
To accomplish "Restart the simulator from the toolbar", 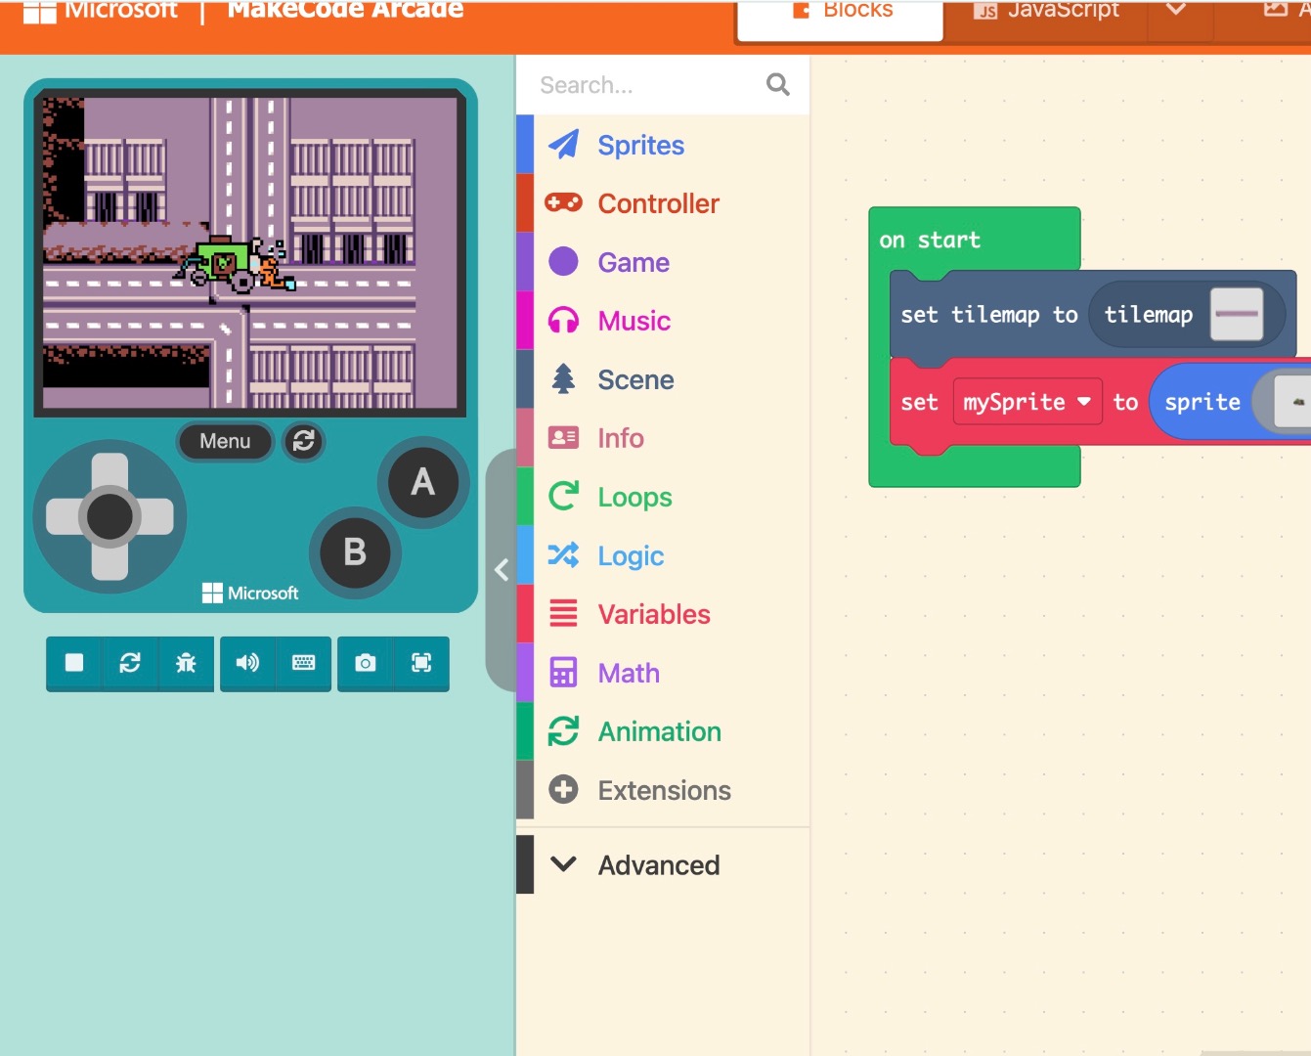I will (x=130, y=663).
